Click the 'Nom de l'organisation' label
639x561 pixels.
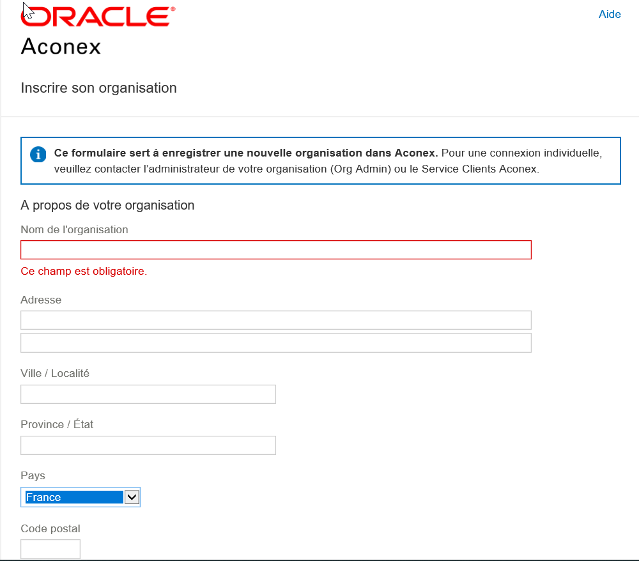pyautogui.click(x=74, y=230)
